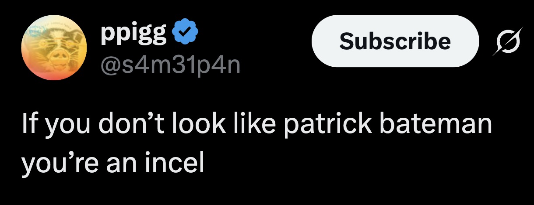
Task: Click the tweet text body
Action: (x=256, y=143)
